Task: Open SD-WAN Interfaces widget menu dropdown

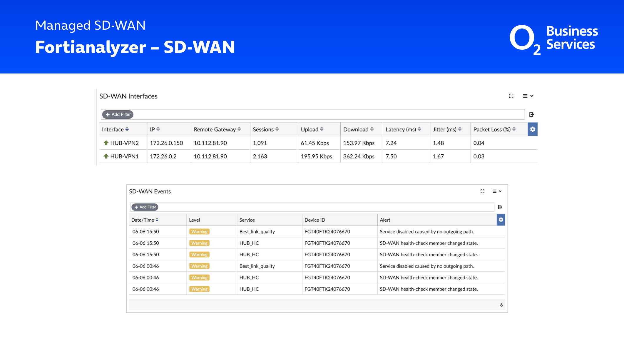Action: pyautogui.click(x=528, y=96)
